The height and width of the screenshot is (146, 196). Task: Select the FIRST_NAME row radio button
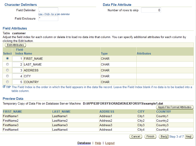[7, 58]
